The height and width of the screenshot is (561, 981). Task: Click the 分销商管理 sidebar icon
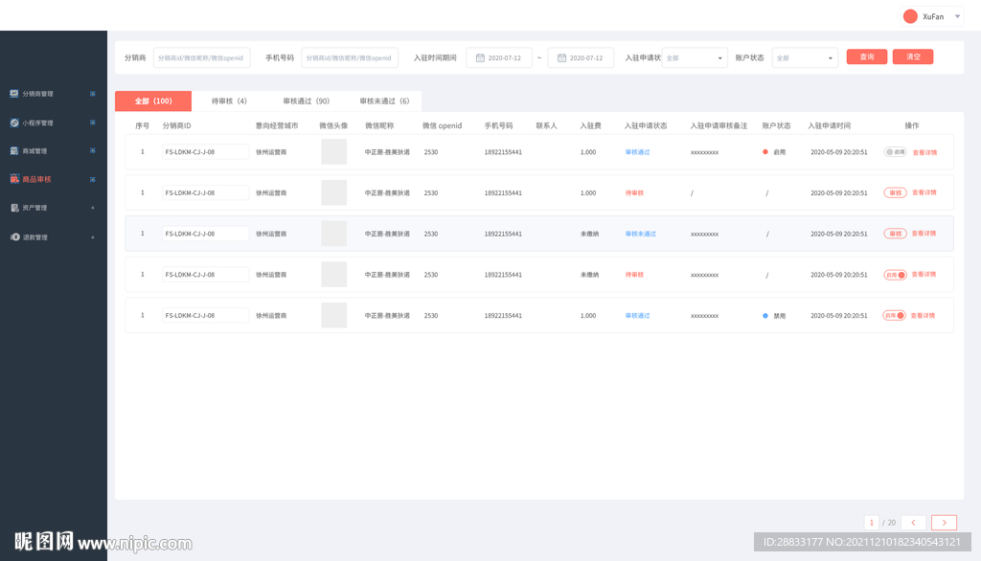(13, 94)
